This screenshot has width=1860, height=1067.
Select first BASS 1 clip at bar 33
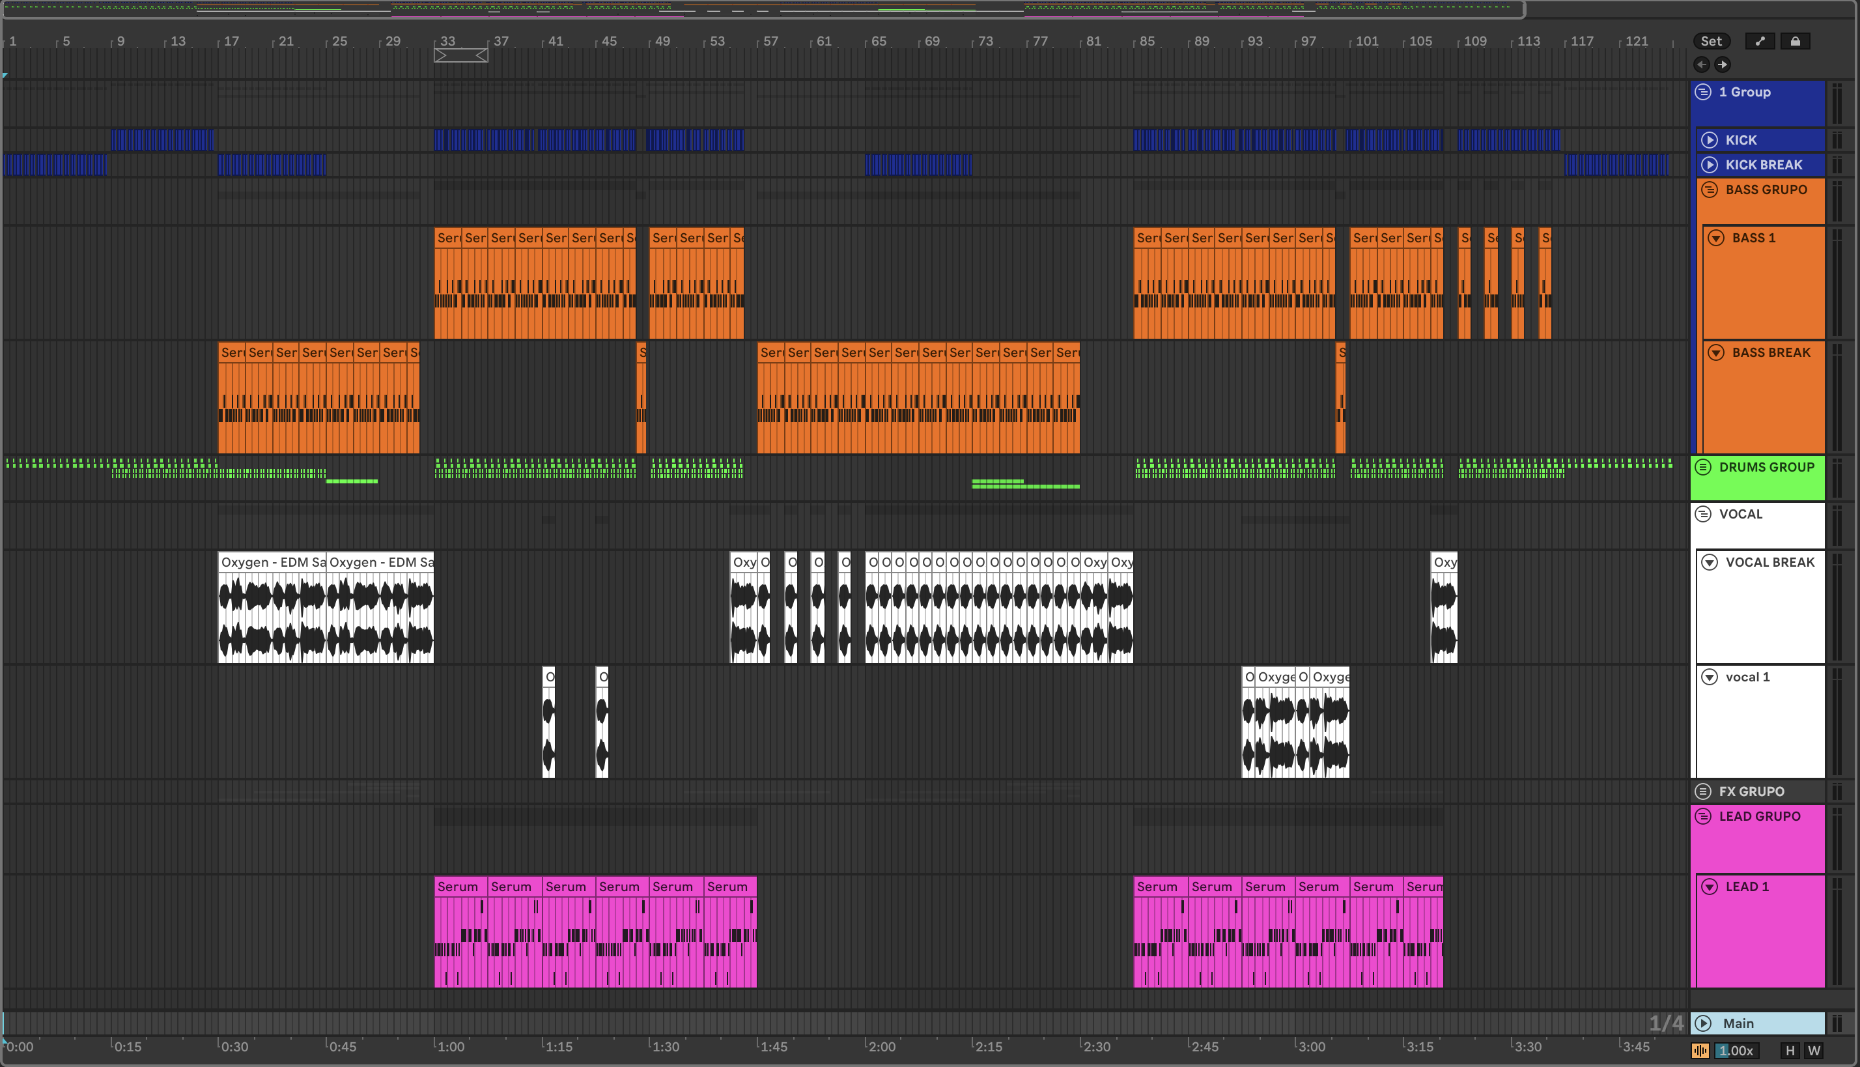pyautogui.click(x=447, y=283)
